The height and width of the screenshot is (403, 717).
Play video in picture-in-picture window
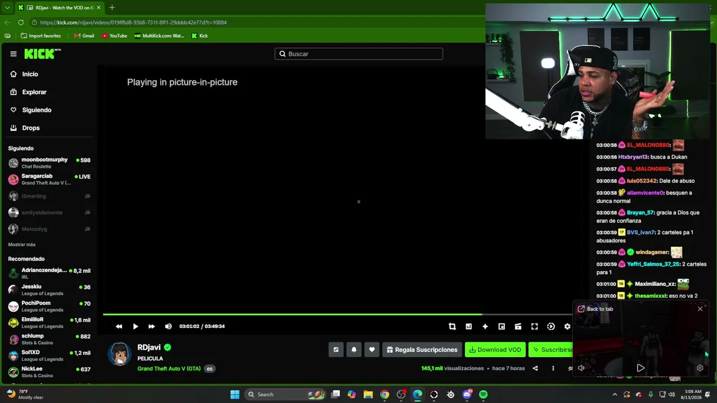point(640,368)
